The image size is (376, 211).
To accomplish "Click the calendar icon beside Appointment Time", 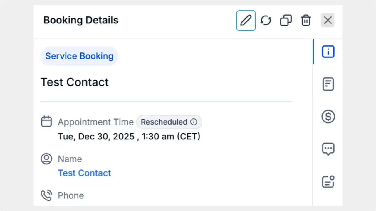I will click(46, 121).
